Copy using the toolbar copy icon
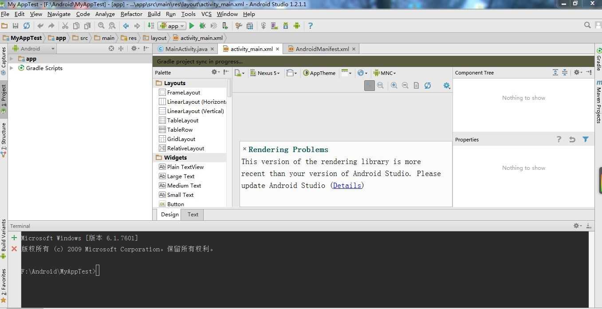This screenshot has width=602, height=309. coord(76,26)
